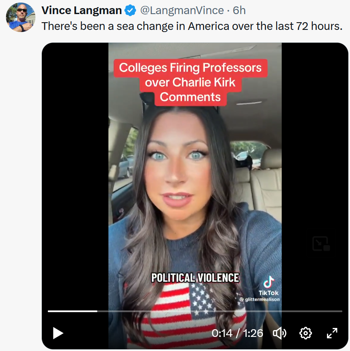Open the Vince Langman display name link

pyautogui.click(x=82, y=11)
